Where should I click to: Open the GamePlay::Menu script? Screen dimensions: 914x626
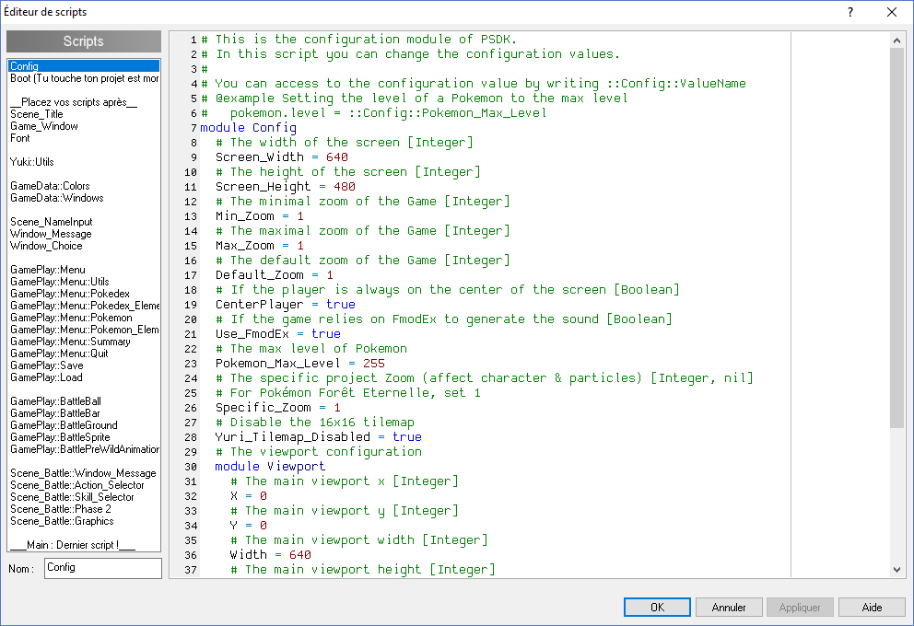(x=84, y=270)
